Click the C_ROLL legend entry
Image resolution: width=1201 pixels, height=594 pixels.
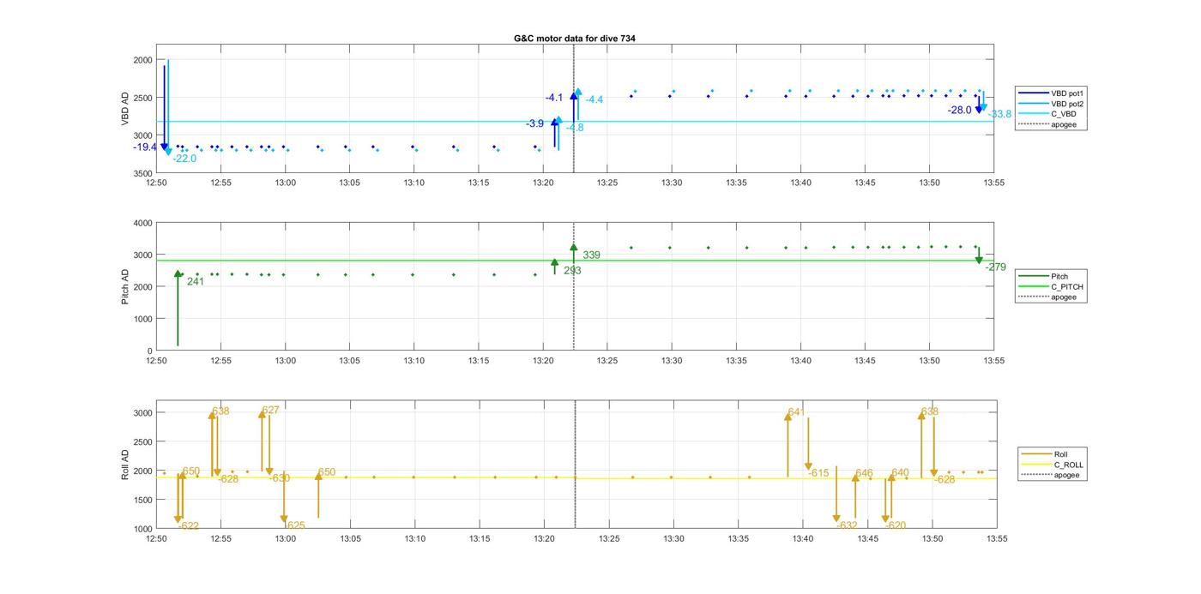click(1053, 465)
